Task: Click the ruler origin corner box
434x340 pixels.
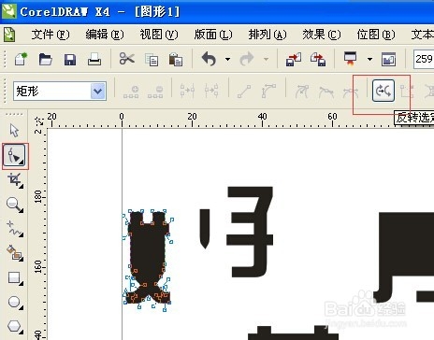Action: (39, 122)
